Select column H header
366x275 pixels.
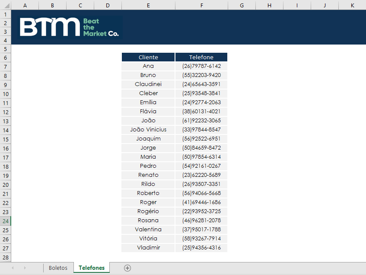[269, 5]
